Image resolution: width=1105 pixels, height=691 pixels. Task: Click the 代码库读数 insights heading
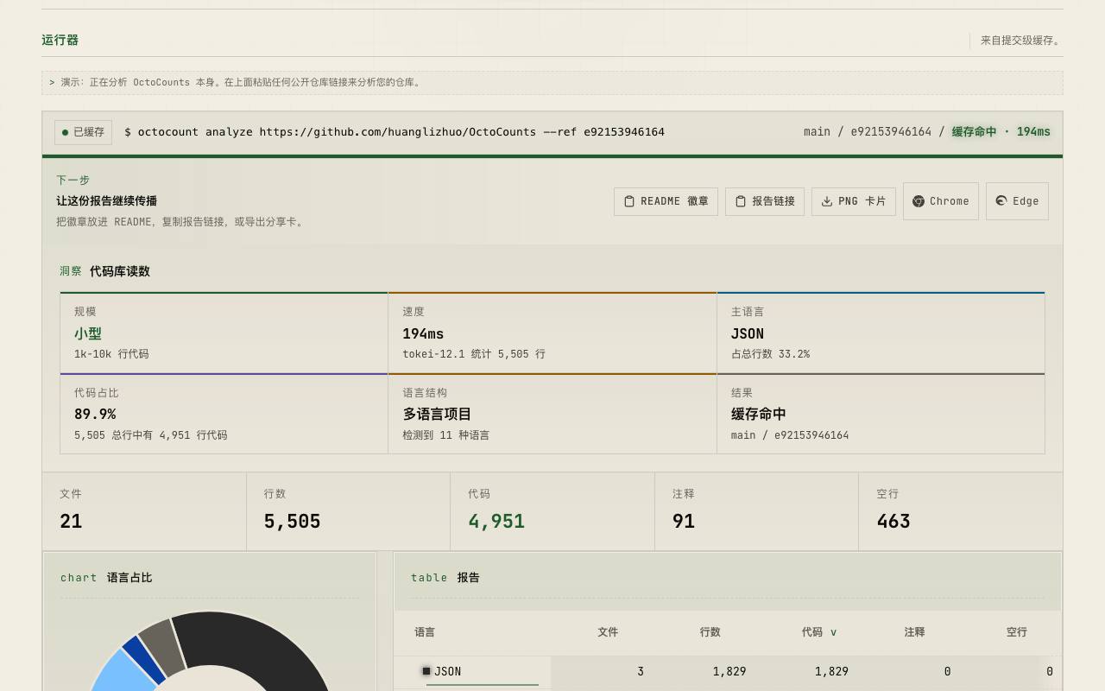(120, 271)
